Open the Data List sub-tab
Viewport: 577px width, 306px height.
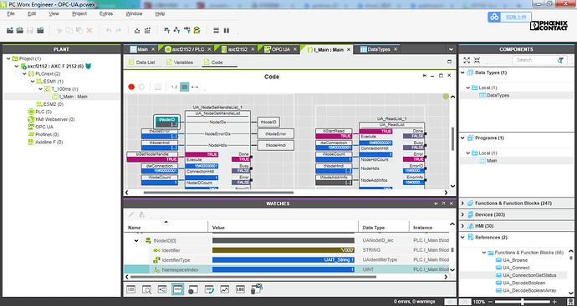(x=142, y=63)
